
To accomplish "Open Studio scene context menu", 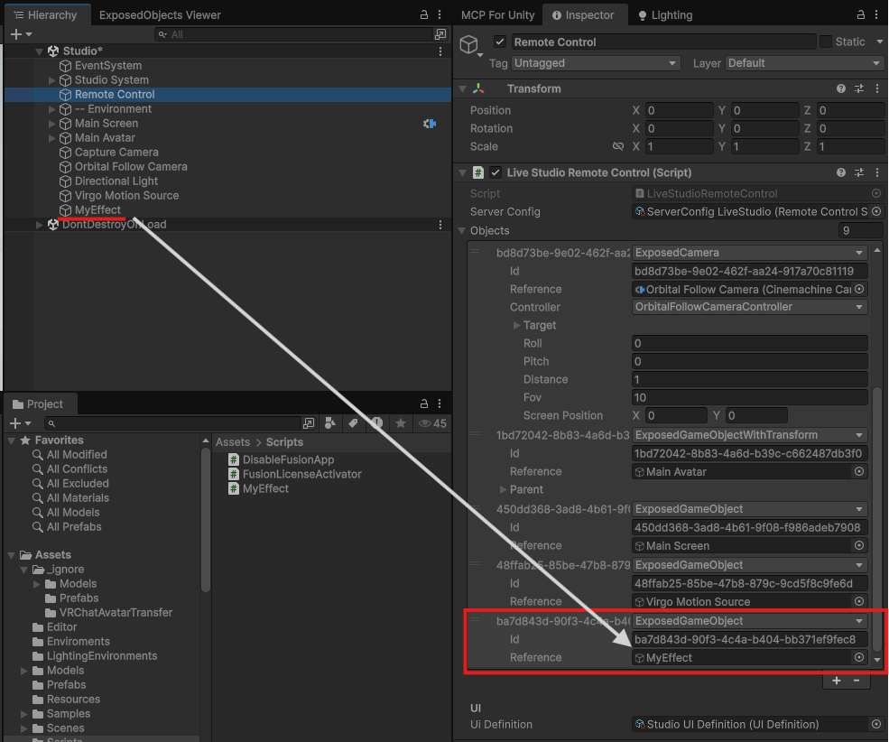I will tap(440, 51).
